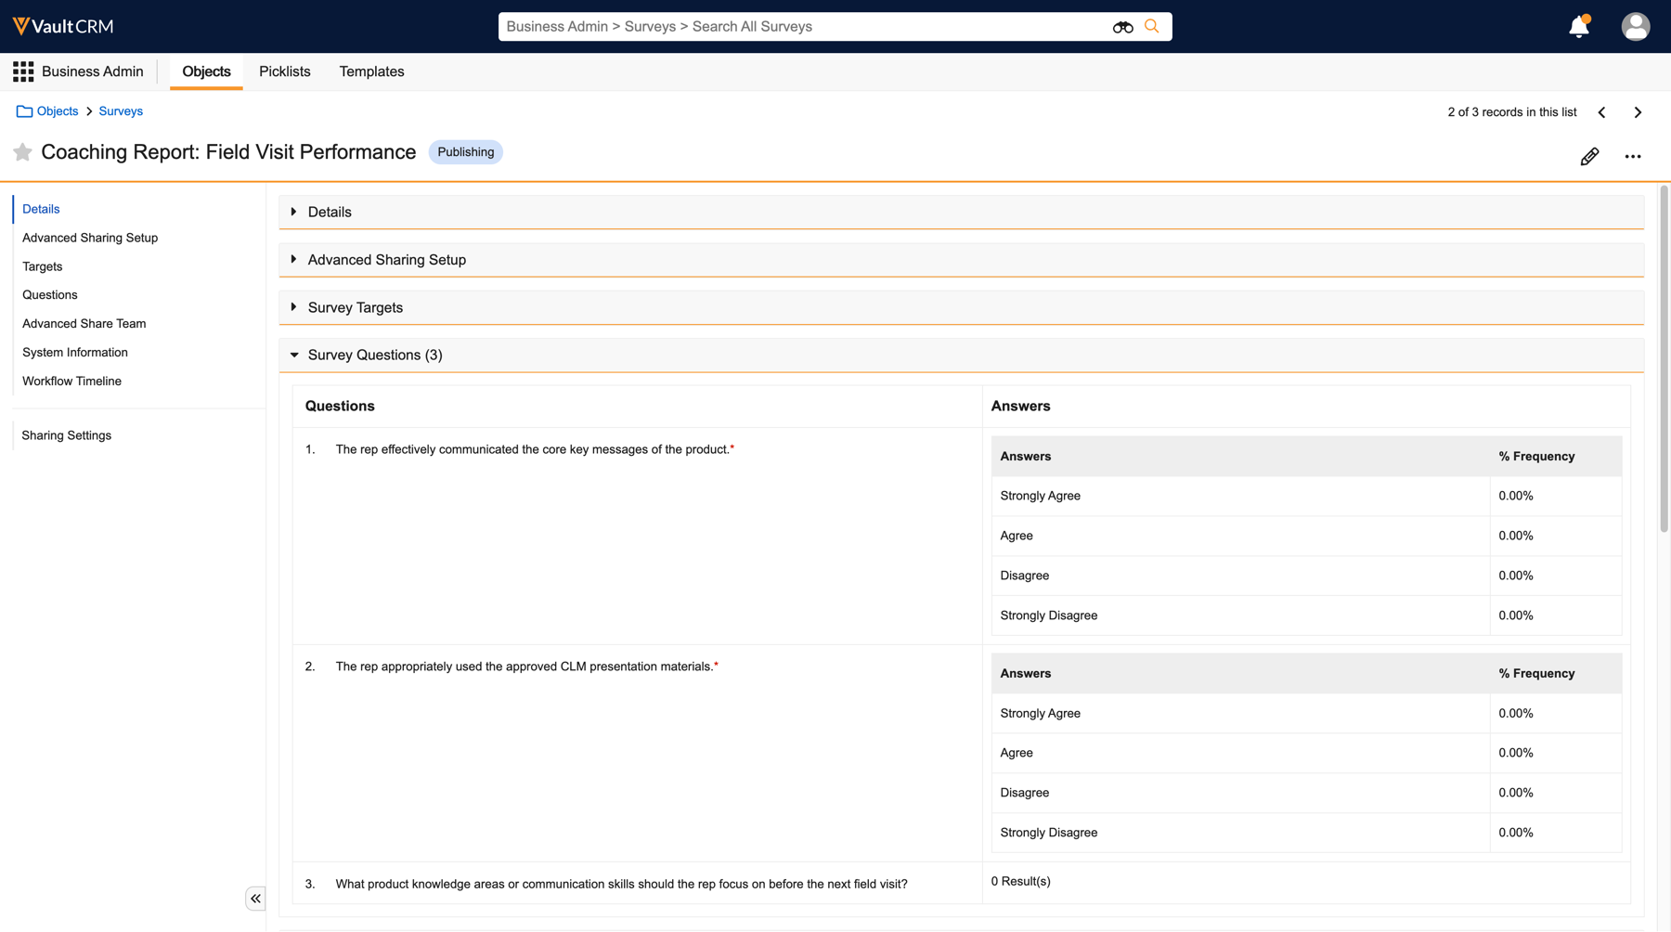Switch to the Templates tab

point(371,71)
